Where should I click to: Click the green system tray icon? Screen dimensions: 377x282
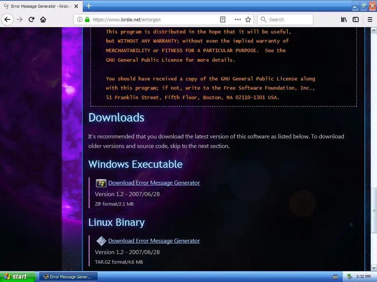pyautogui.click(x=349, y=277)
